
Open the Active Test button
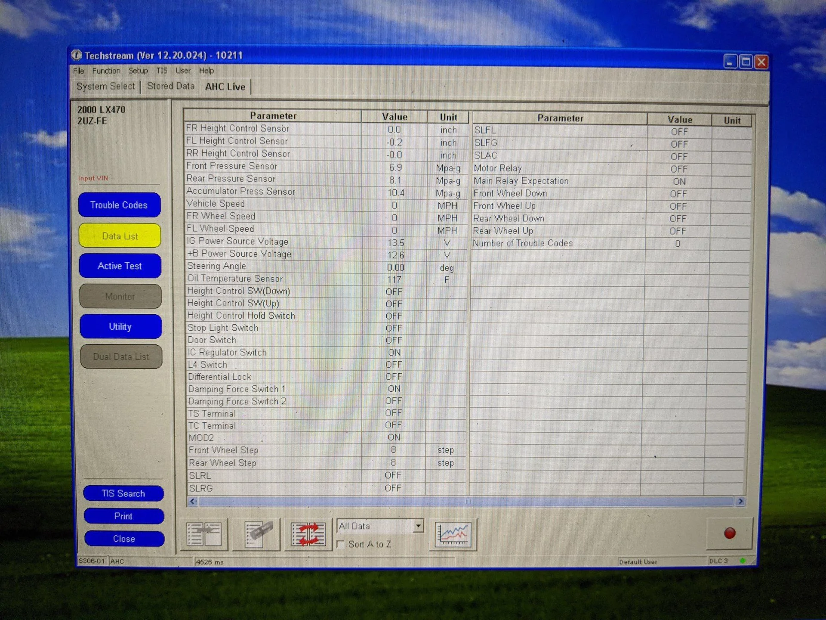click(120, 266)
